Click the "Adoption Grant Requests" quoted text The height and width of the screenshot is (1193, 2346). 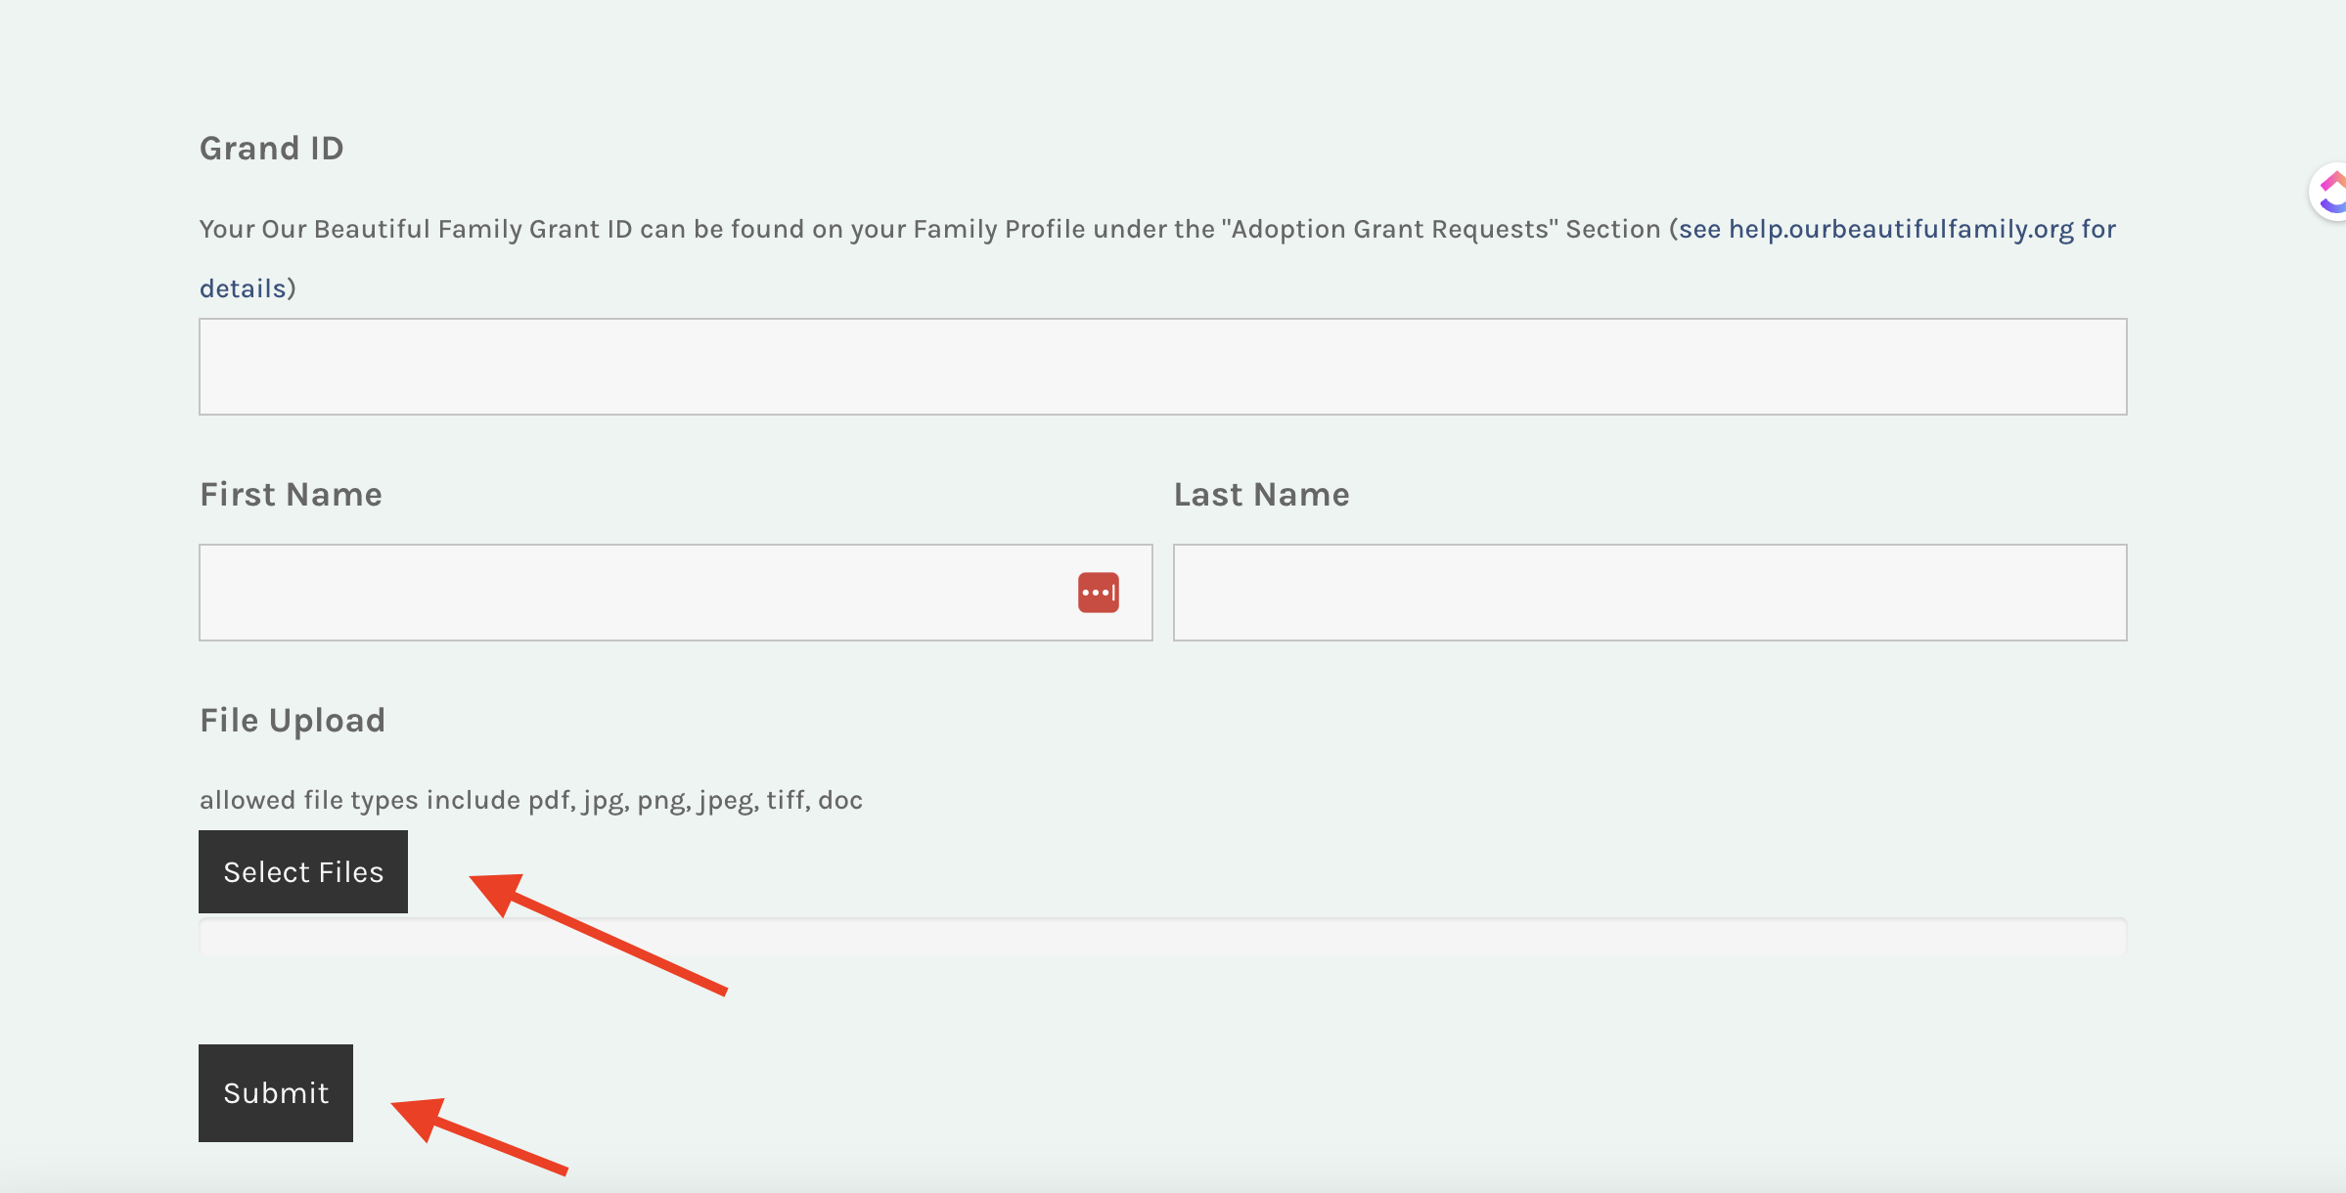point(1389,229)
